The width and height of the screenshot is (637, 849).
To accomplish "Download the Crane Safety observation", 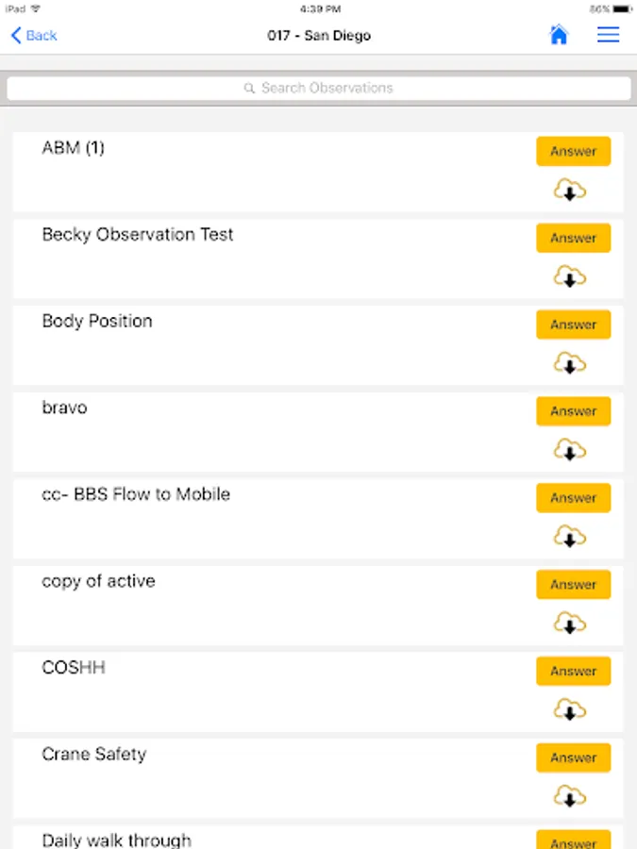I will [569, 797].
